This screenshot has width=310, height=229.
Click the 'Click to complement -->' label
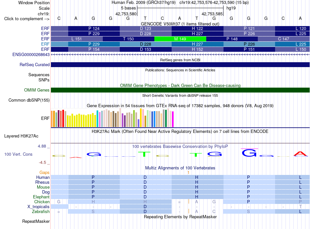coord(27,19)
